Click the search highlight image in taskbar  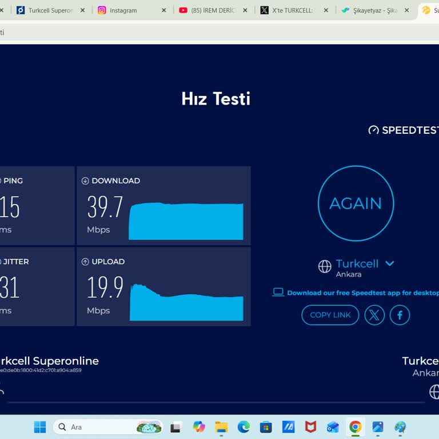pyautogui.click(x=149, y=428)
